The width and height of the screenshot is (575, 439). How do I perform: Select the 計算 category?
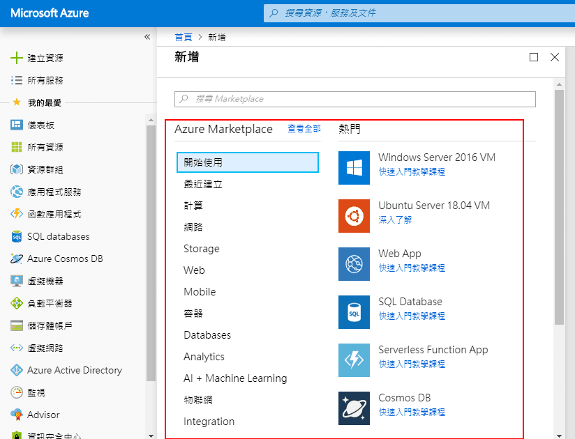pyautogui.click(x=193, y=206)
